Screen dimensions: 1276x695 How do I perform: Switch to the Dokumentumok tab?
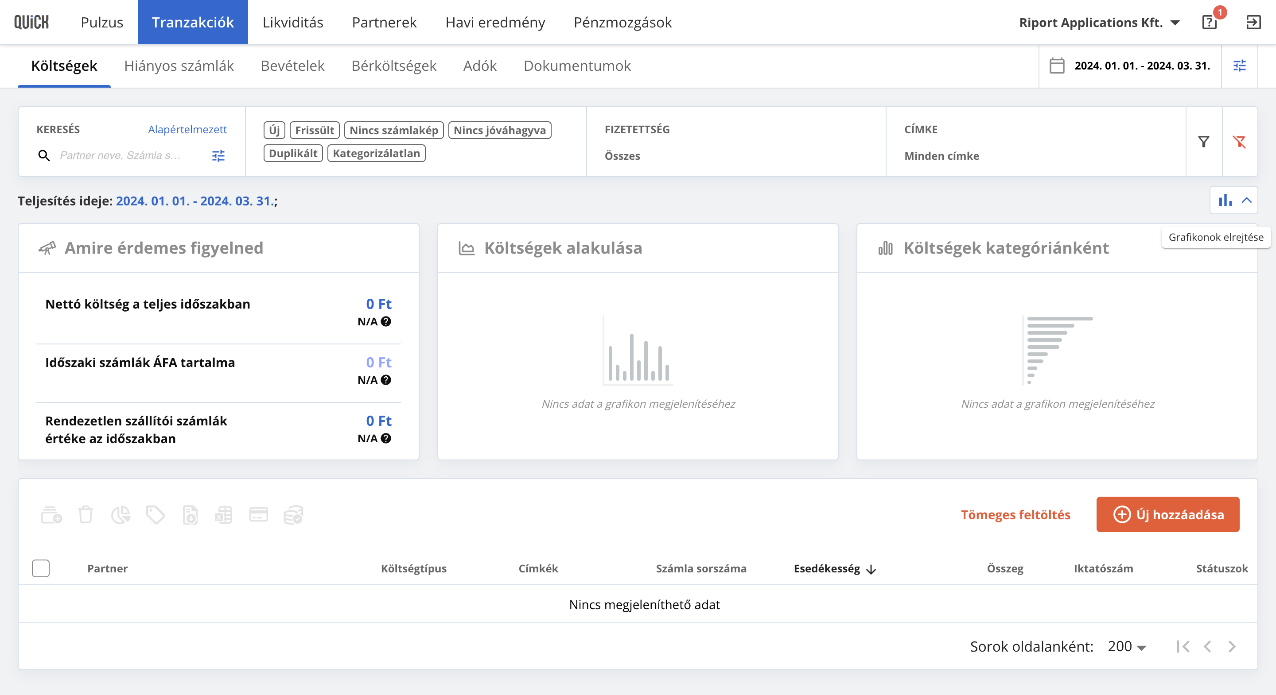pos(577,66)
